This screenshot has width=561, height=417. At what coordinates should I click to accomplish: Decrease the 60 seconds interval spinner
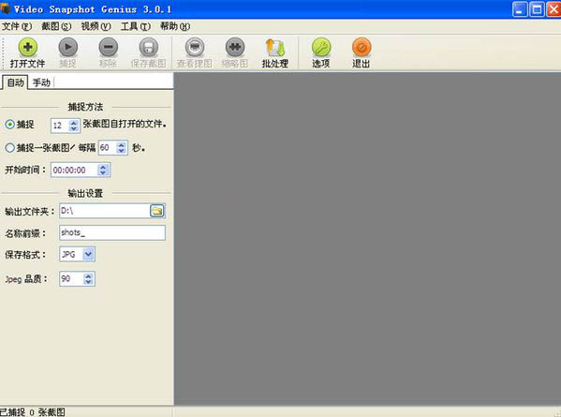[x=122, y=151]
